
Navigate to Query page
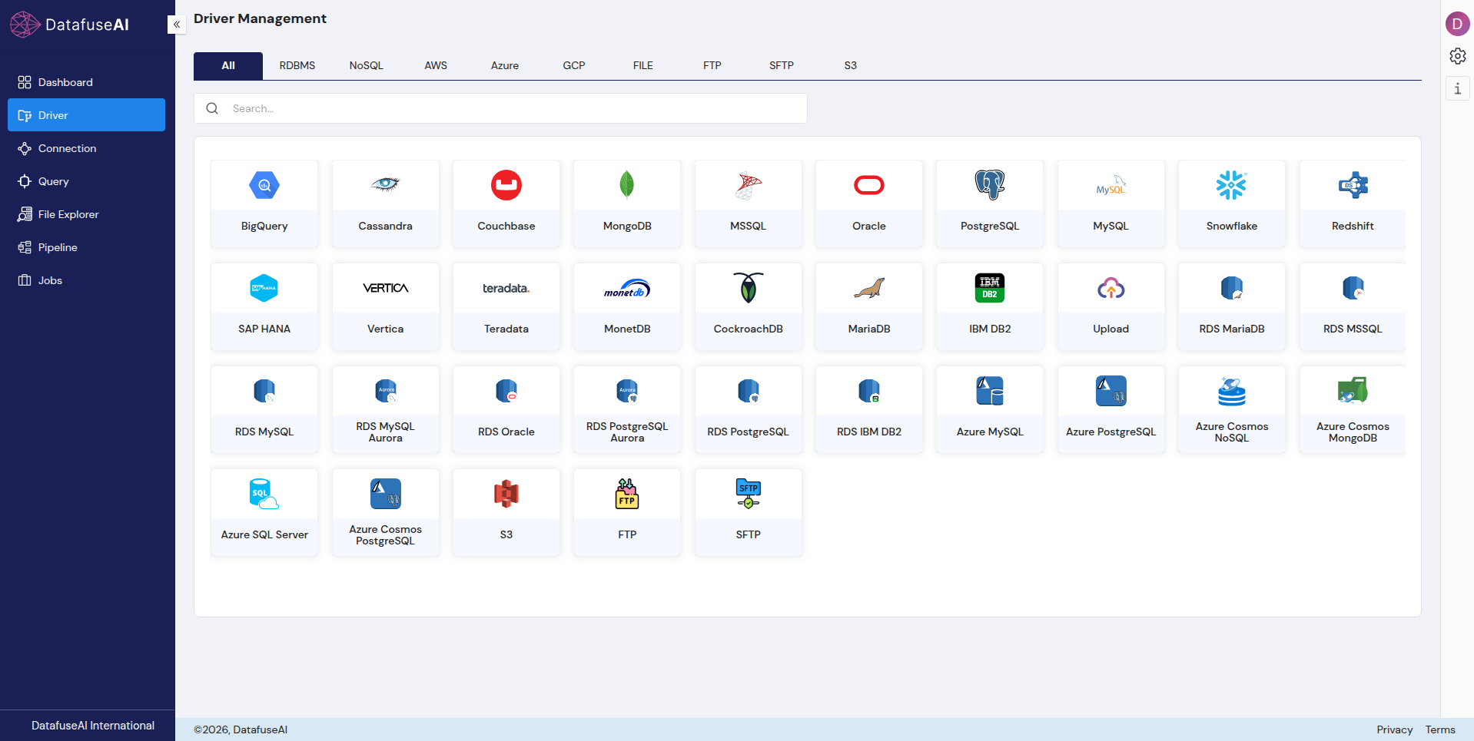pyautogui.click(x=86, y=181)
